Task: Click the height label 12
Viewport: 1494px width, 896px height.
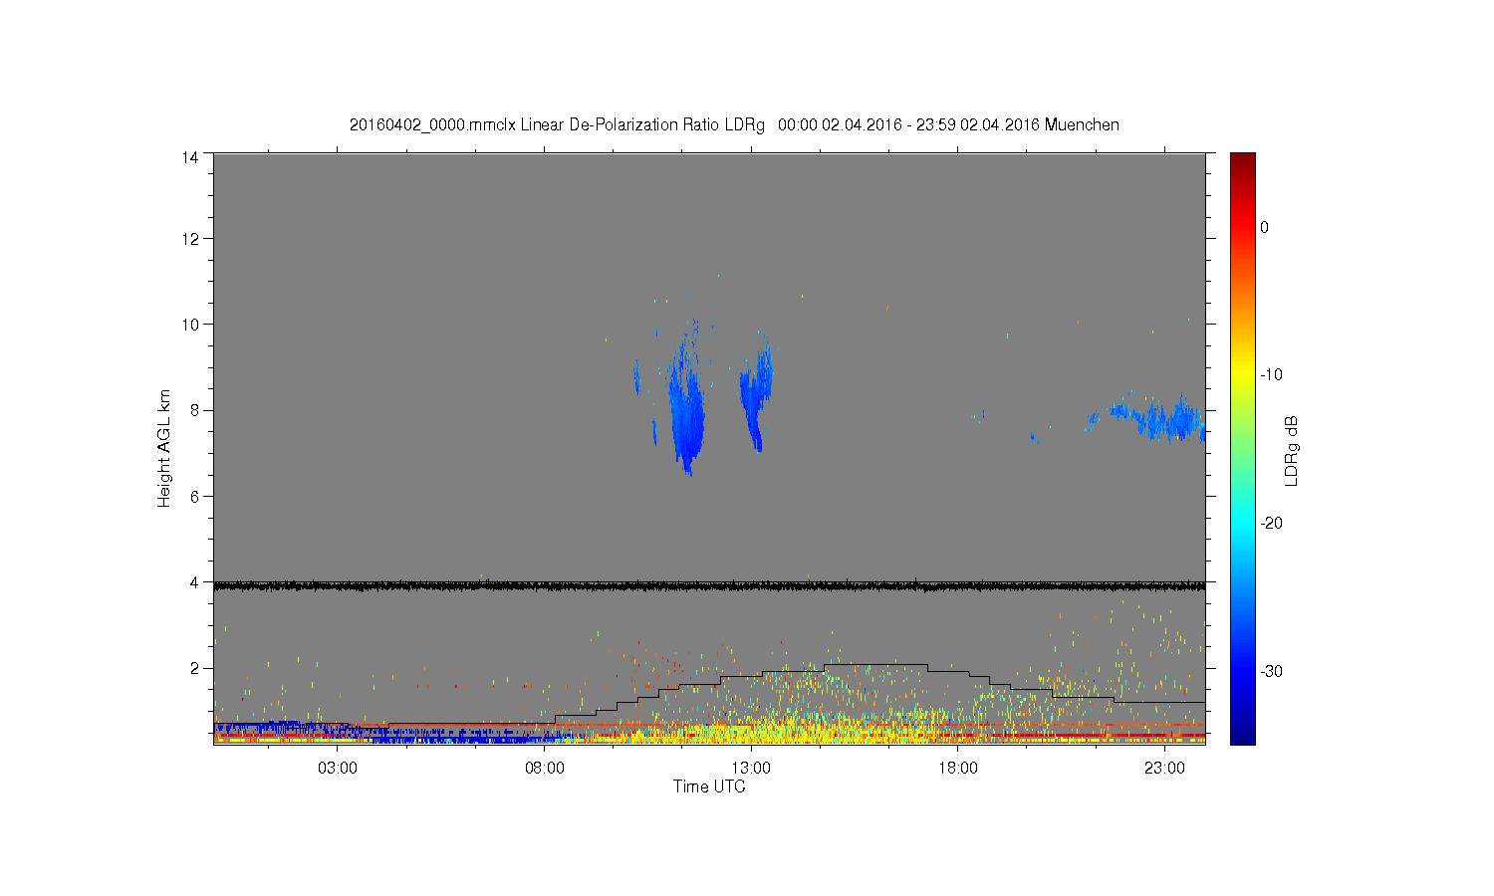Action: pos(190,239)
